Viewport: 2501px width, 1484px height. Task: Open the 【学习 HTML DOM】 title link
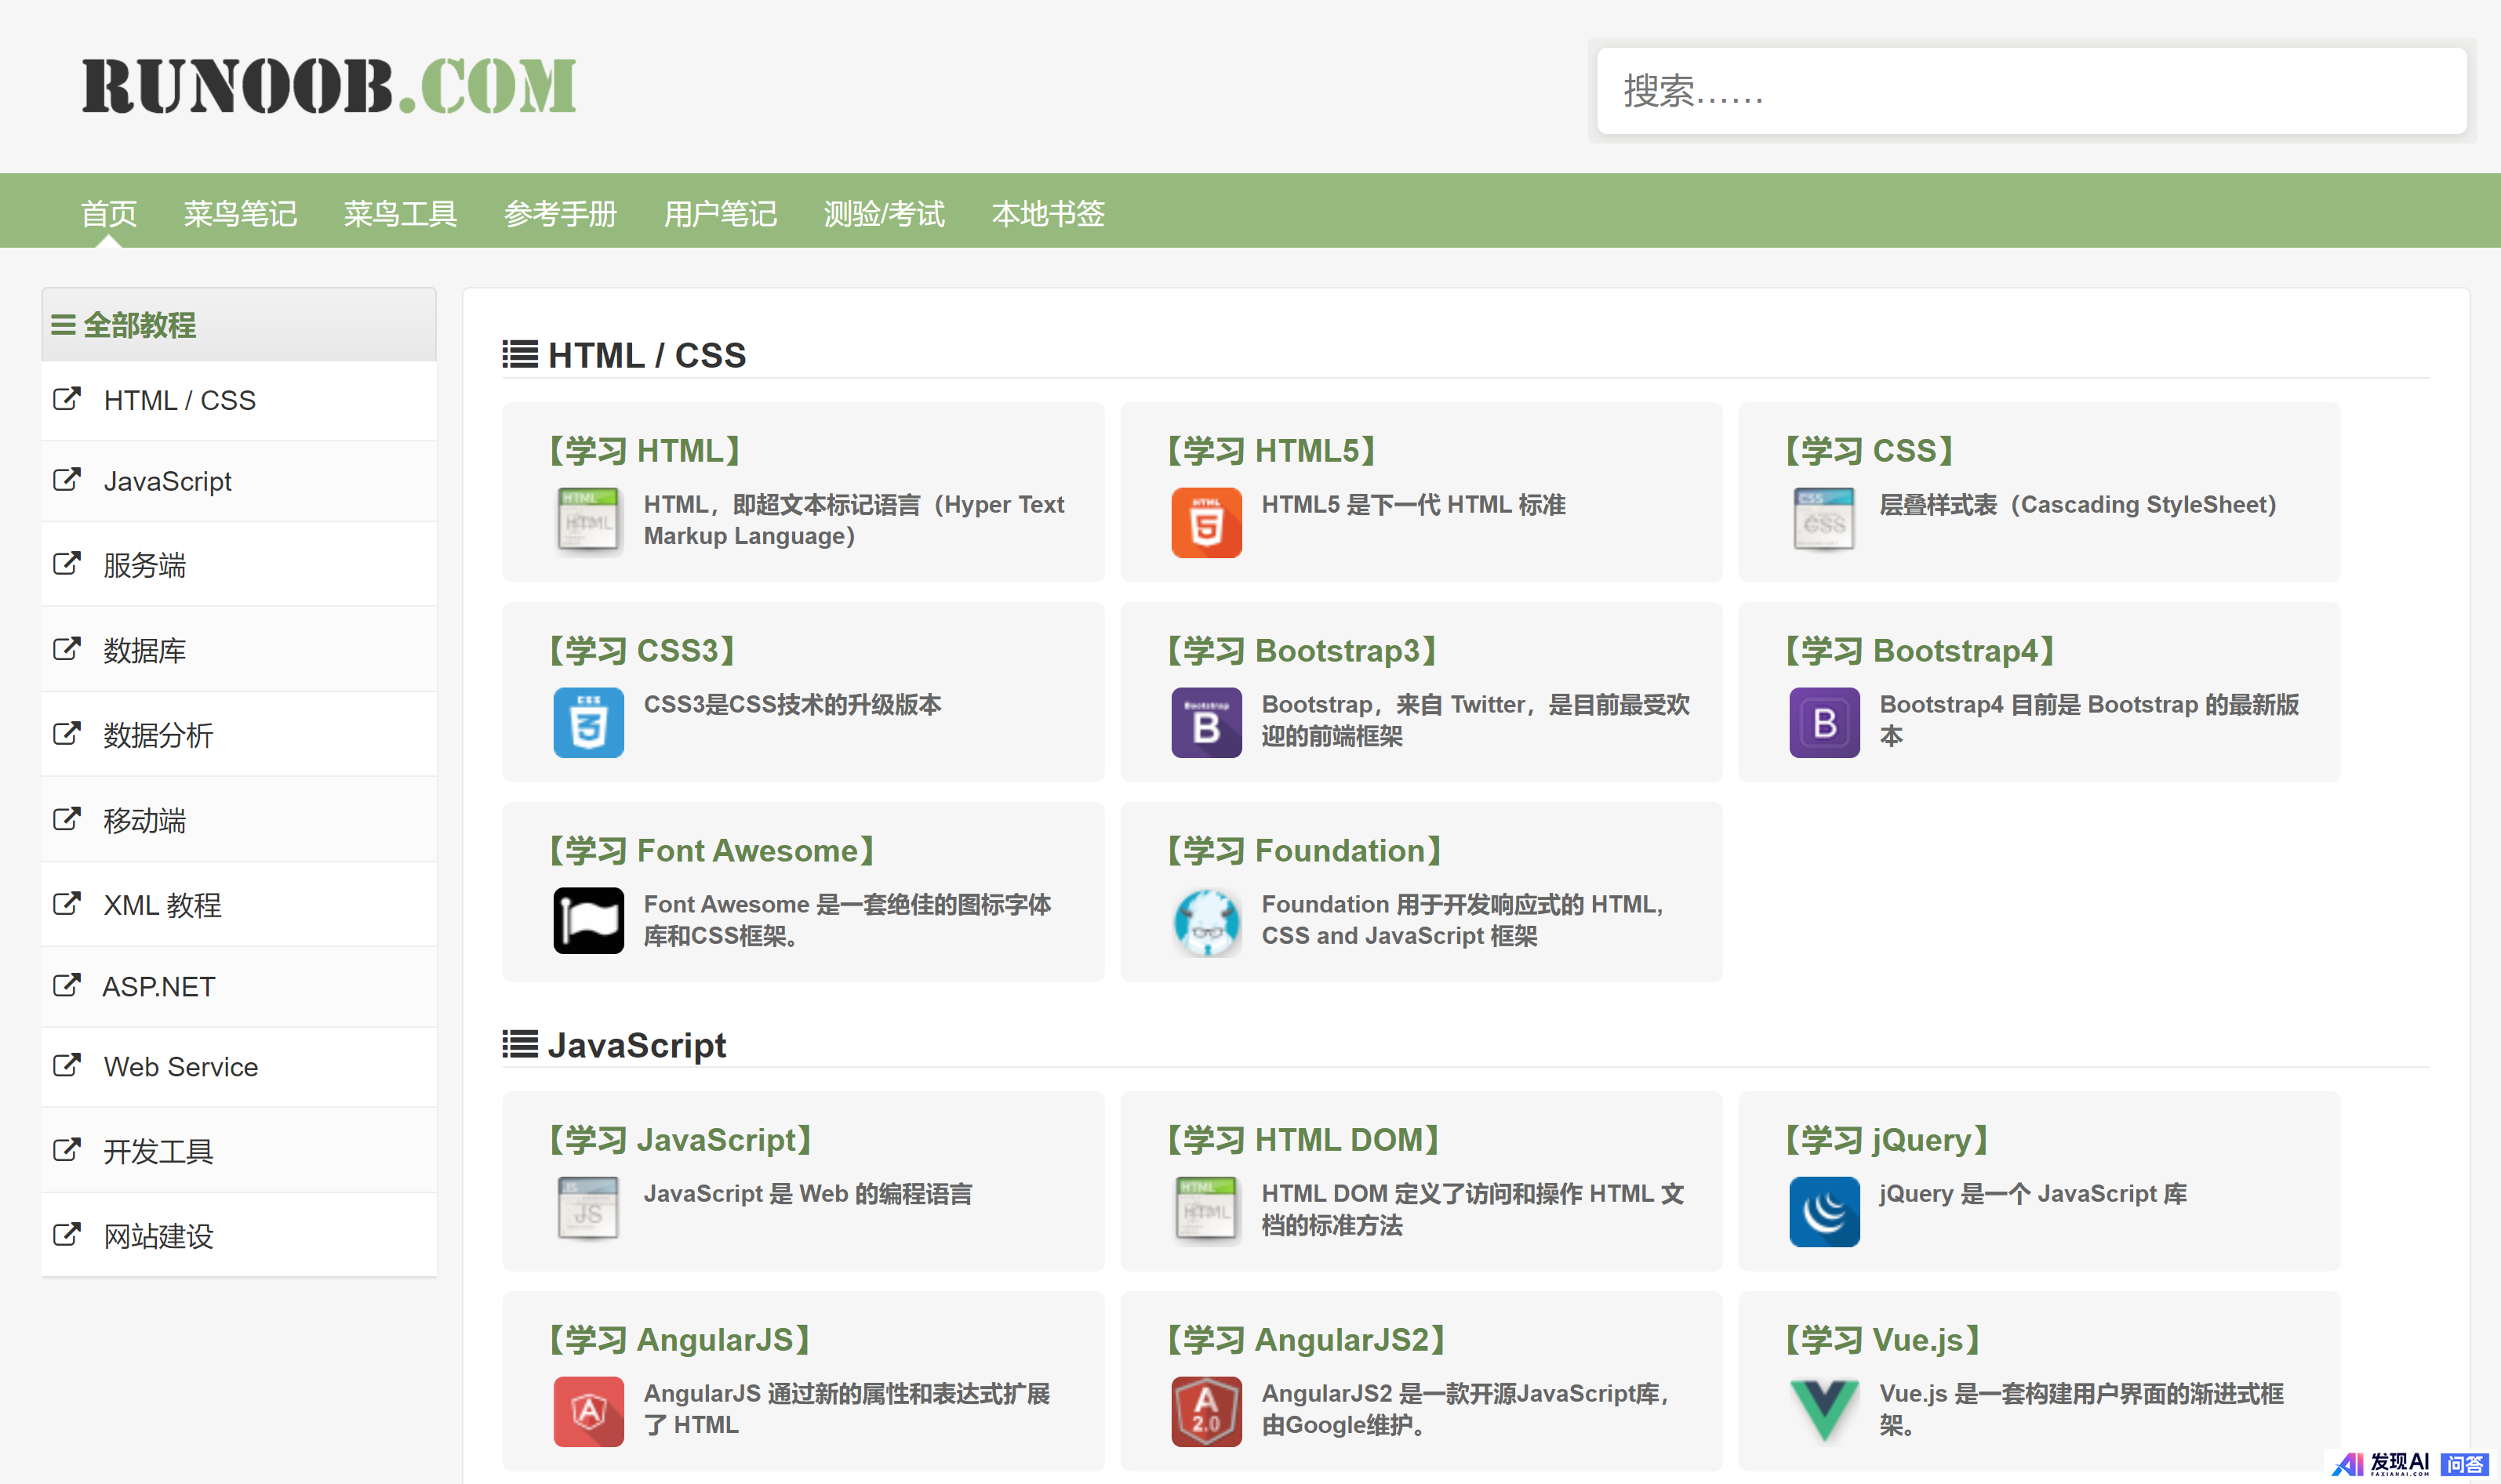point(1303,1140)
